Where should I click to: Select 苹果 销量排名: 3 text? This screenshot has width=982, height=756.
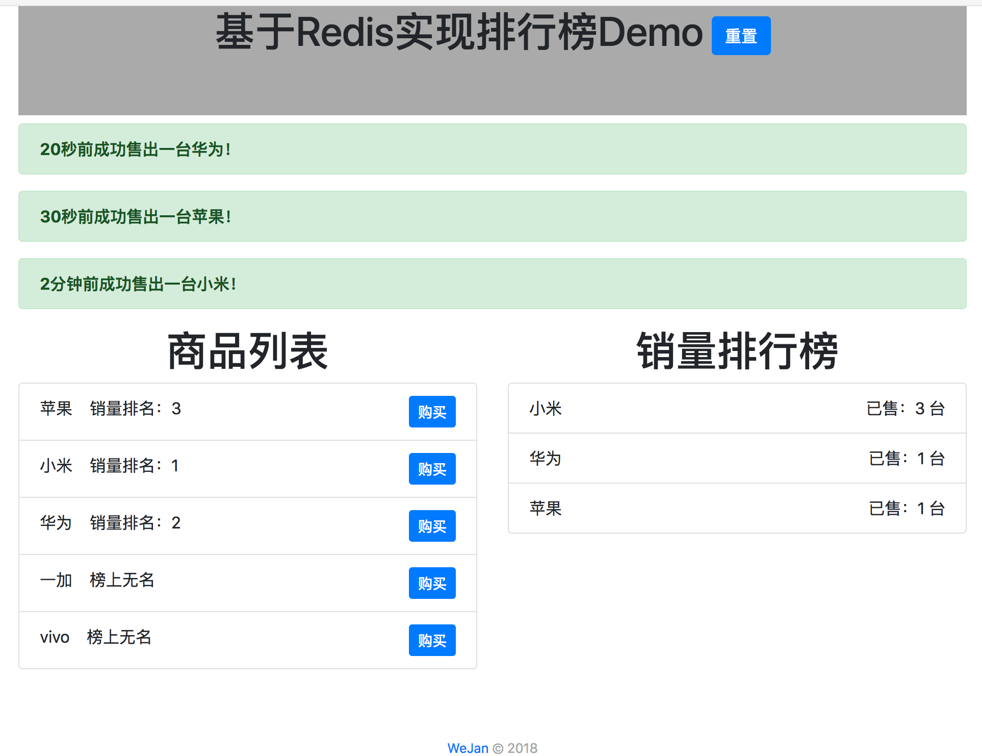(111, 409)
